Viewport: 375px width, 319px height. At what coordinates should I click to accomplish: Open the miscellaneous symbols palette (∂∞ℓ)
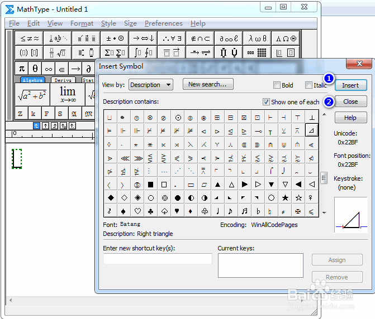point(229,38)
